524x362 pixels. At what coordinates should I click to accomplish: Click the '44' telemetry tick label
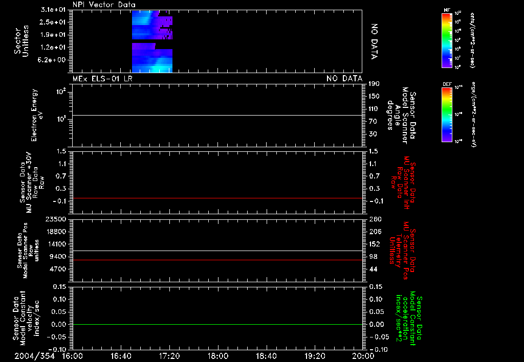point(373,269)
